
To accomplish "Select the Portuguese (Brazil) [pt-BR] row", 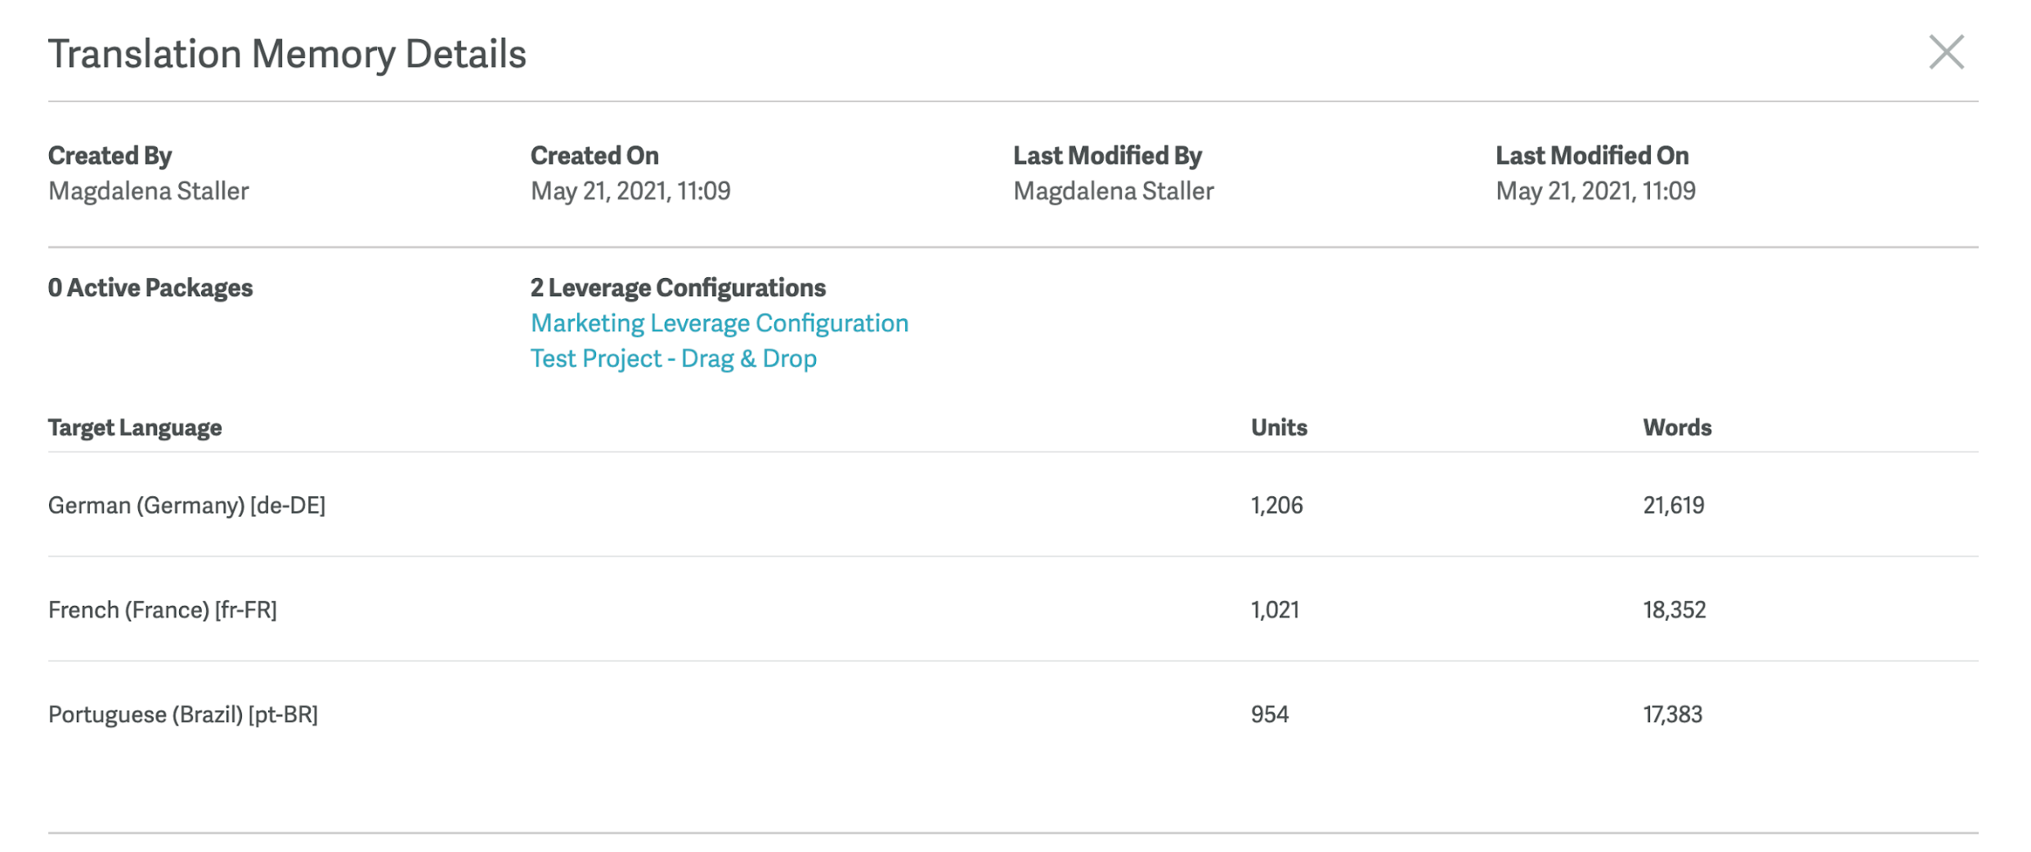I will click(x=1013, y=715).
